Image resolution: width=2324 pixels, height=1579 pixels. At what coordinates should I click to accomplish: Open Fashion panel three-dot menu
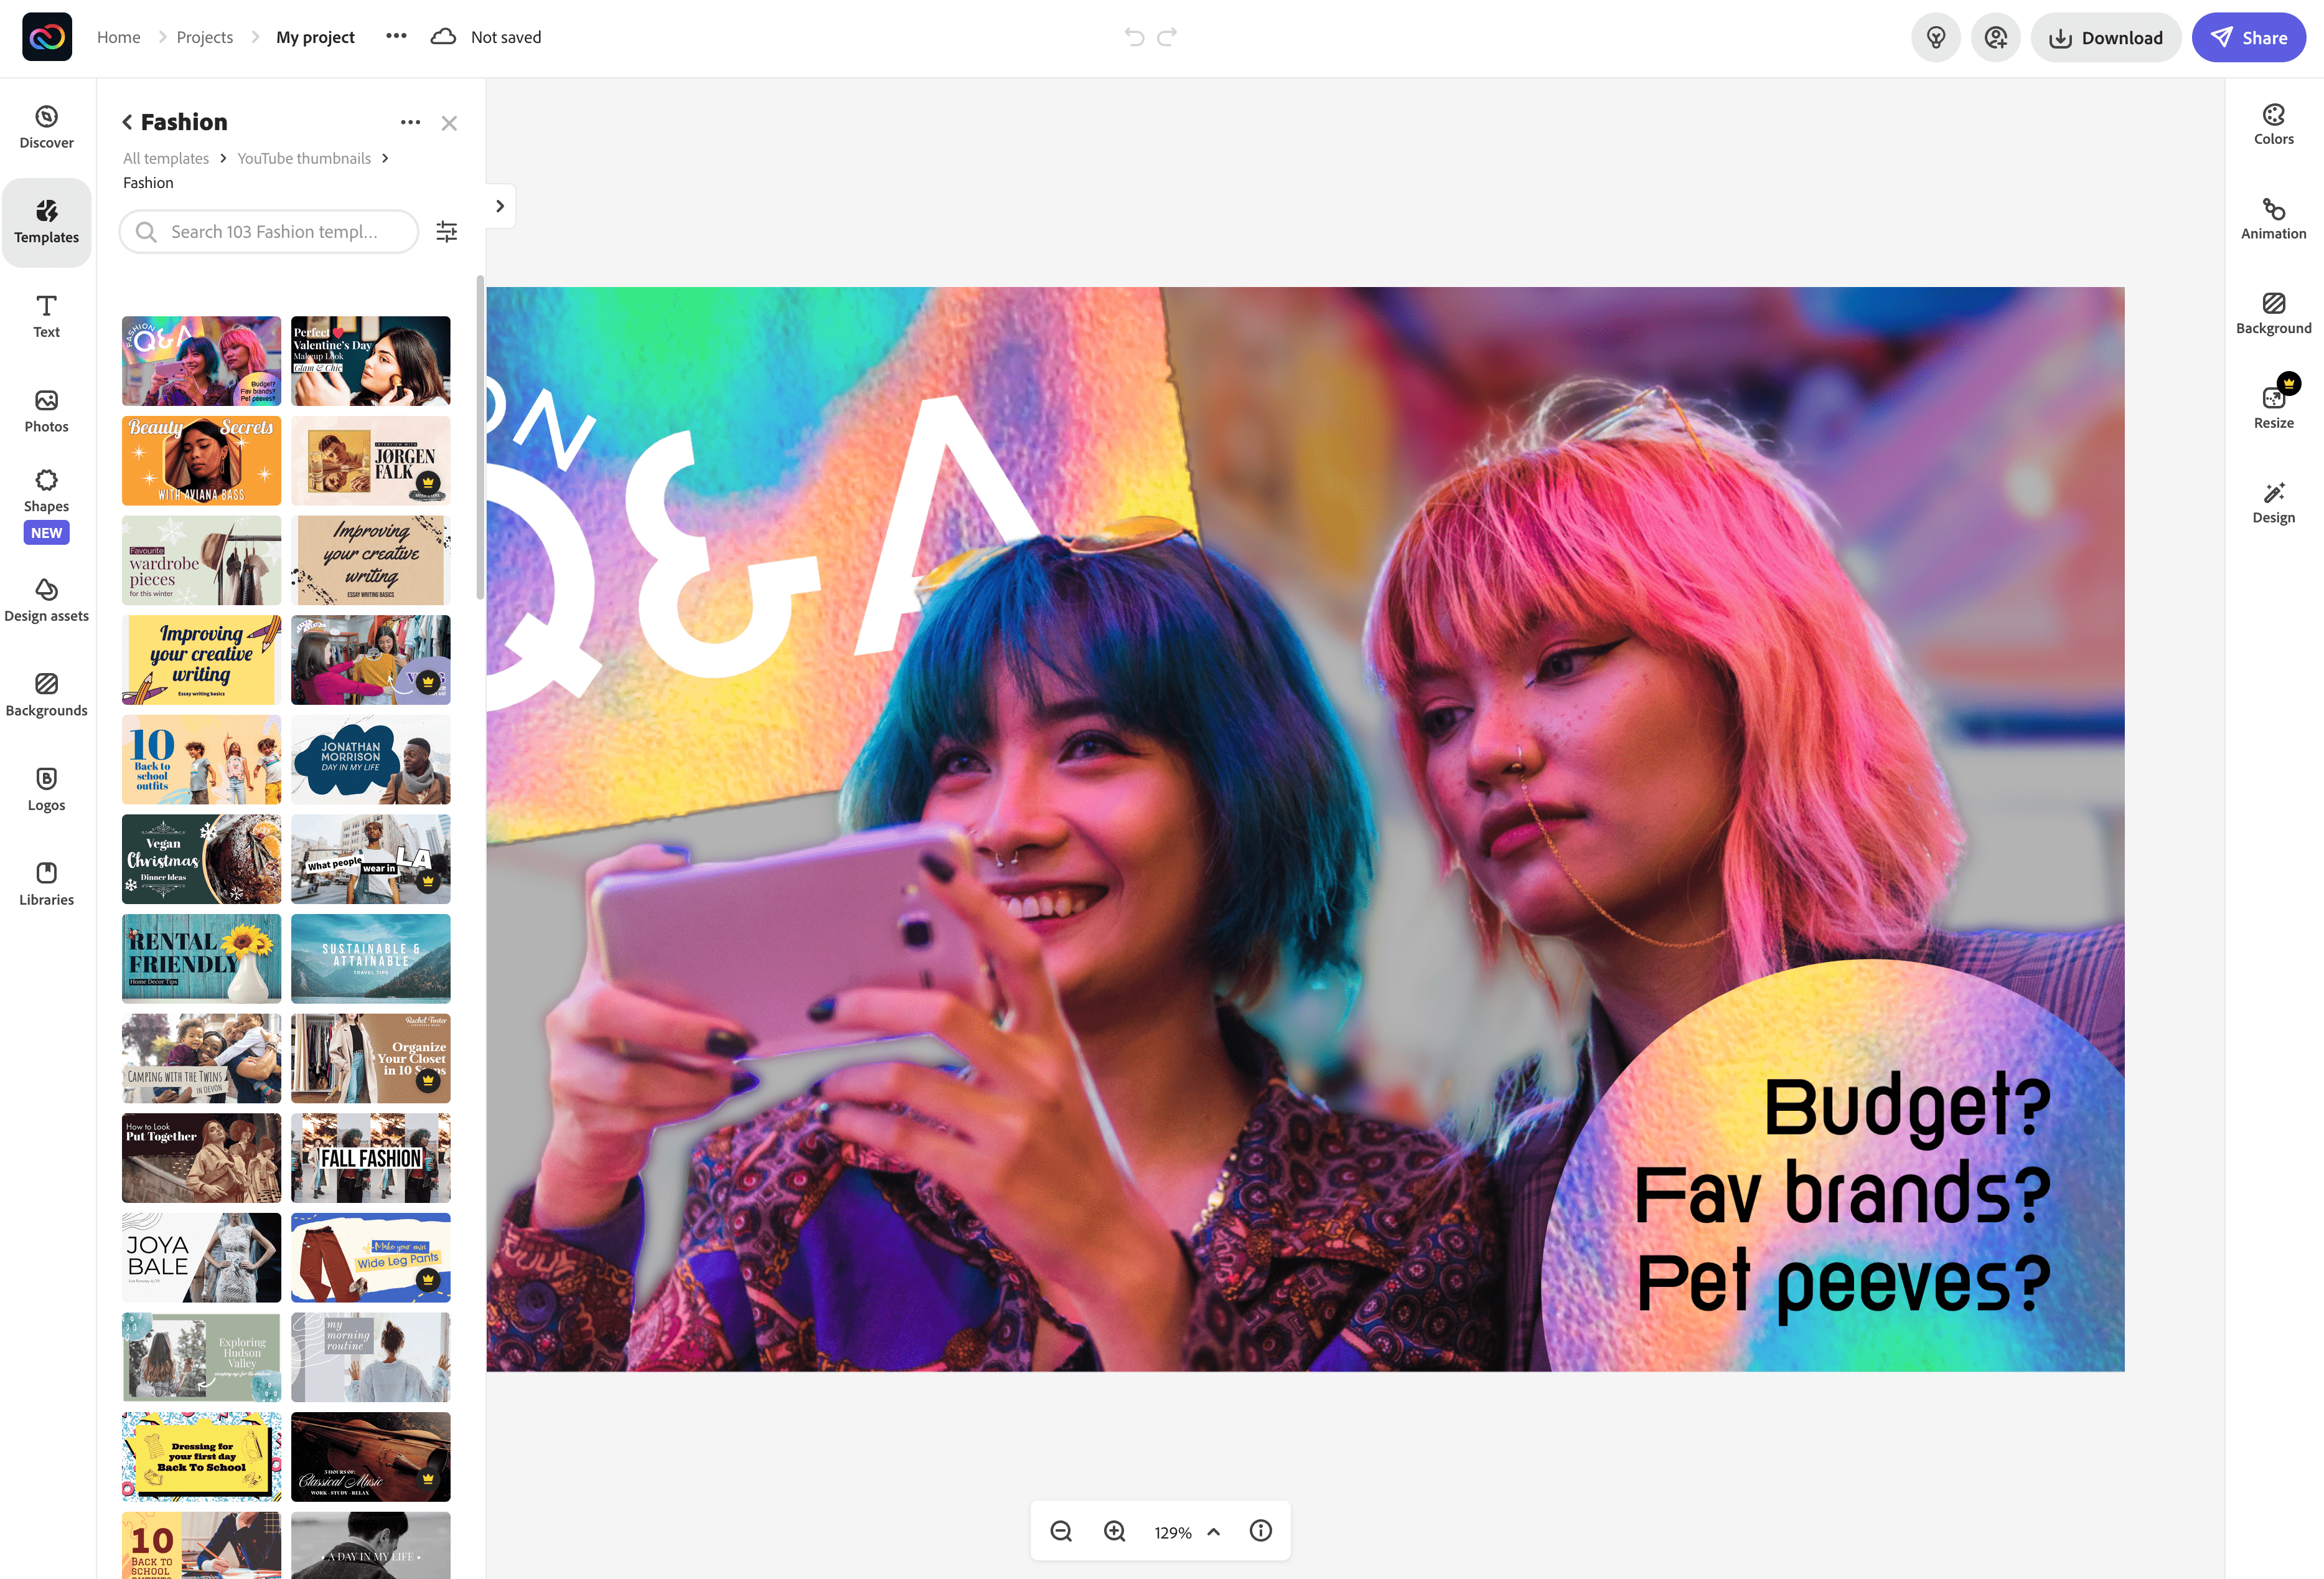click(x=410, y=122)
